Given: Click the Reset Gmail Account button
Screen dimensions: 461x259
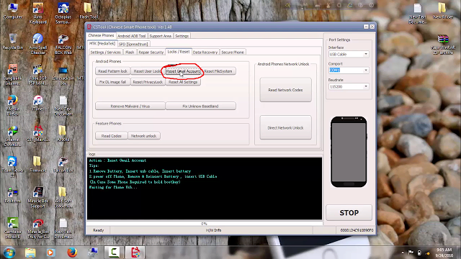Looking at the screenshot, I should (183, 71).
